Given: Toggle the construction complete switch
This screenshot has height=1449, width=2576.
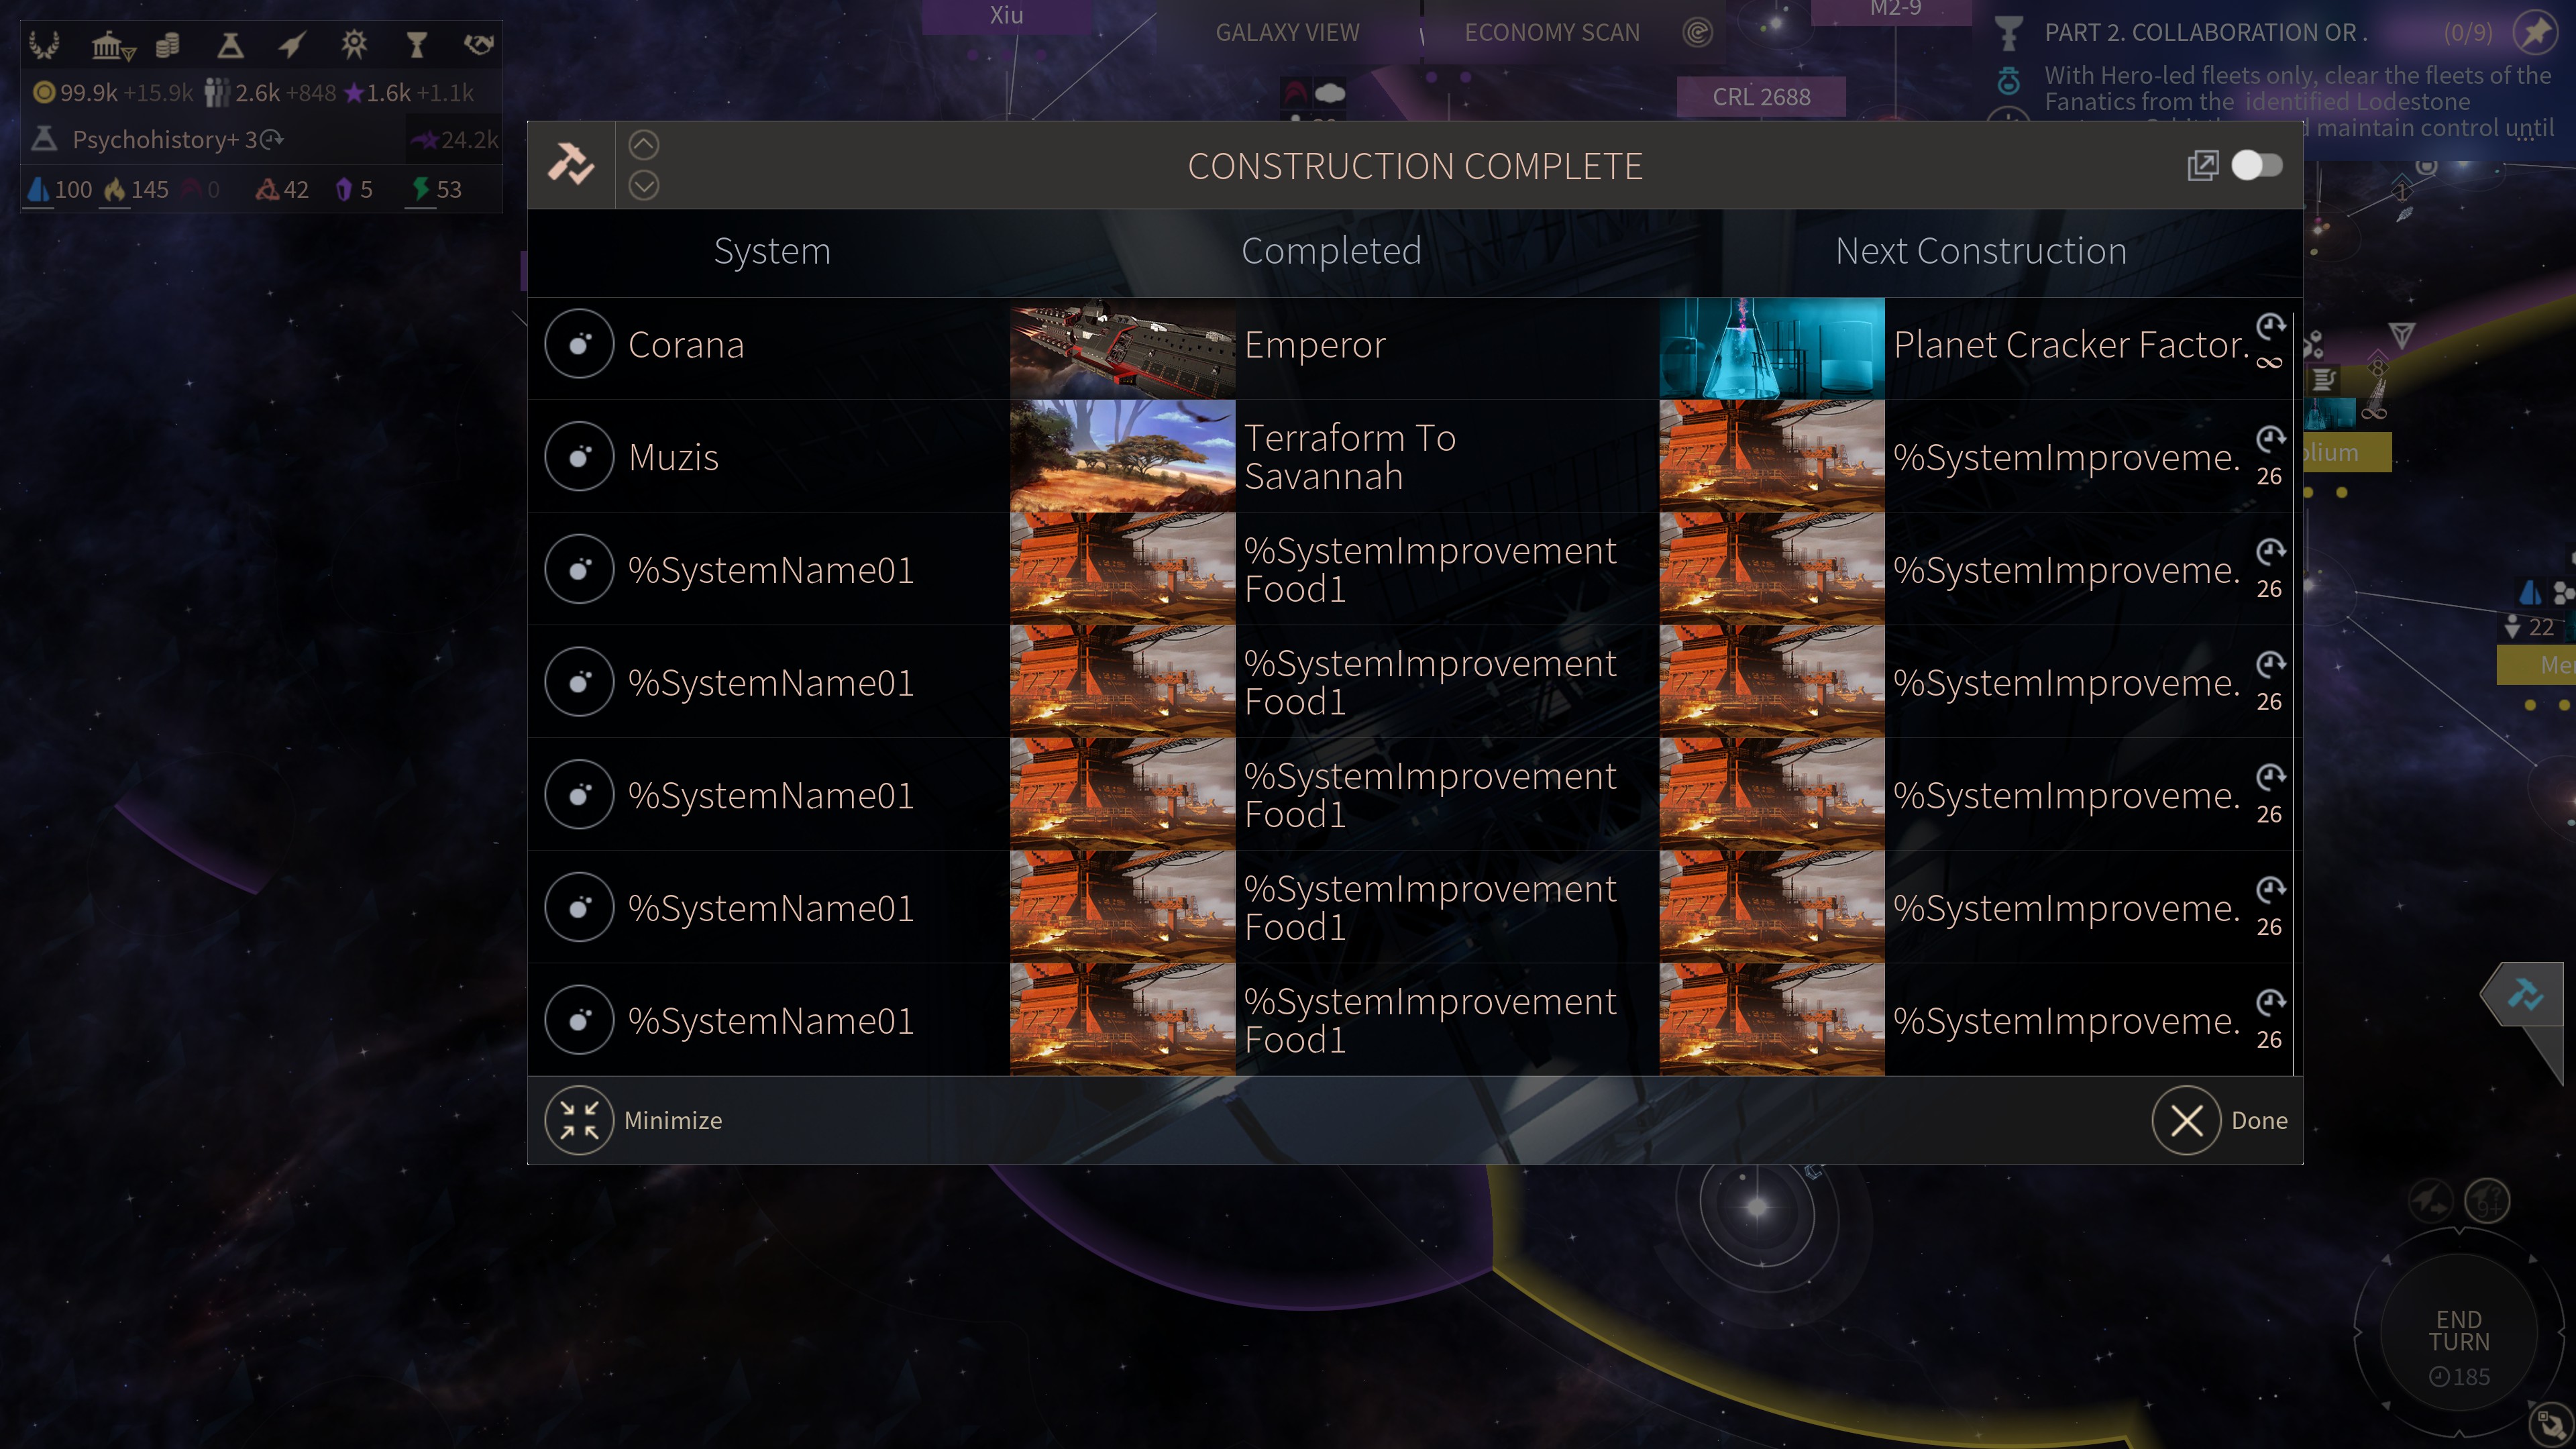Looking at the screenshot, I should pyautogui.click(x=2256, y=165).
